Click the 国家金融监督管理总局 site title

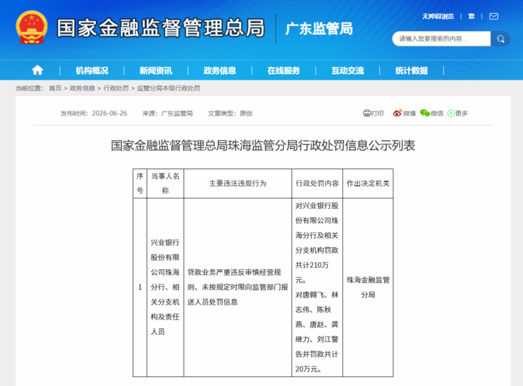[x=161, y=28]
